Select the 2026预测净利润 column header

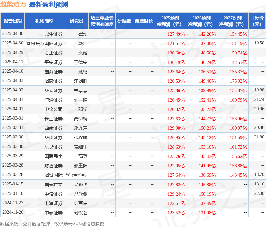pos(202,21)
